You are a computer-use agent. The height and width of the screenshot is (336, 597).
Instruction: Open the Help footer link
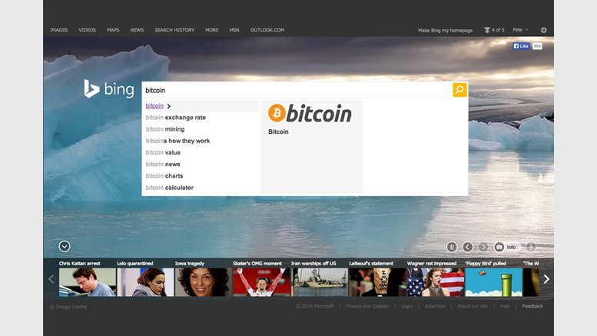[x=505, y=306]
